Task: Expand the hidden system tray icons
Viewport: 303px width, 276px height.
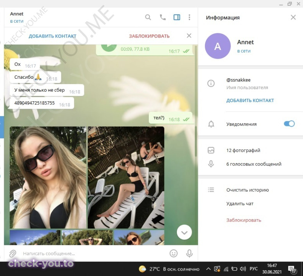Action: (208, 269)
